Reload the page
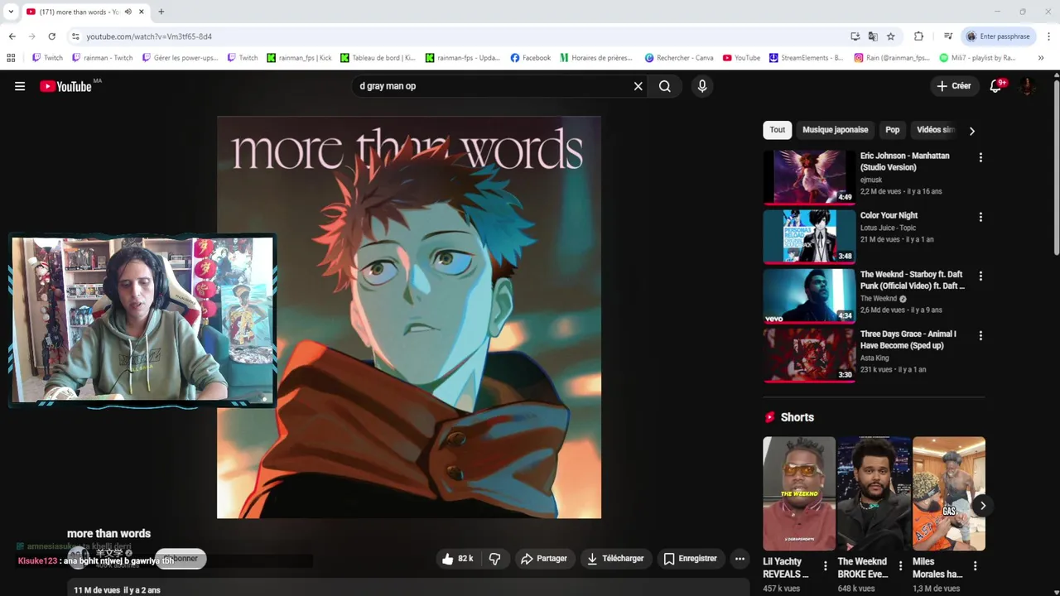This screenshot has width=1060, height=596. [51, 36]
